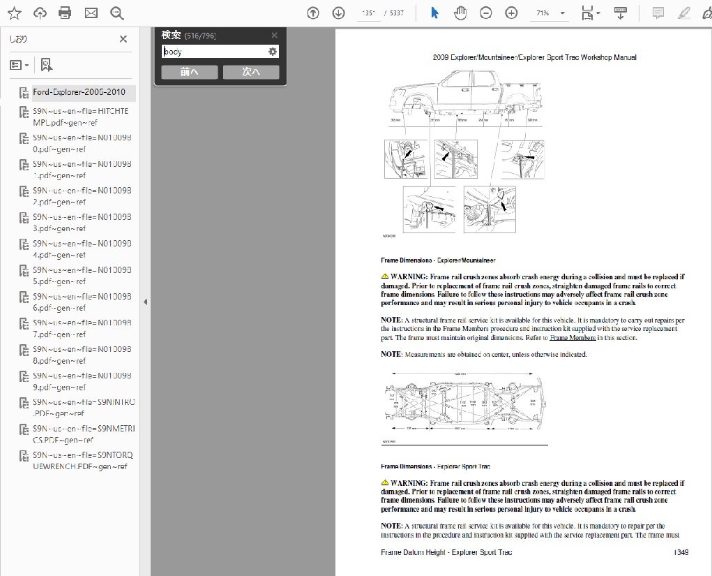Click the scrolling mode keyboard icon
The width and height of the screenshot is (712, 576).
(x=620, y=13)
